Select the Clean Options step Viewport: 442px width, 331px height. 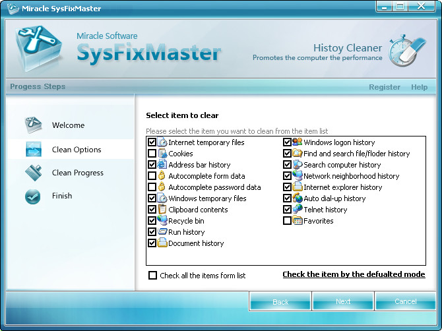point(77,149)
